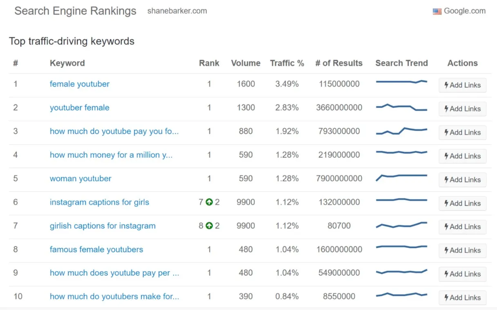
Task: Click the Rank column header
Action: point(209,63)
